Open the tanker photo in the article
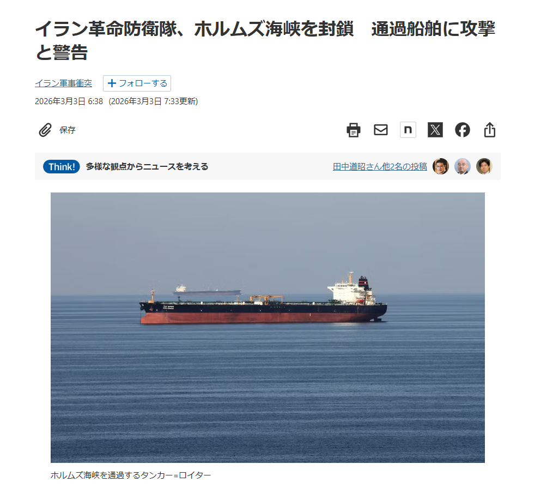Viewport: 553px width, 488px height. (268, 328)
